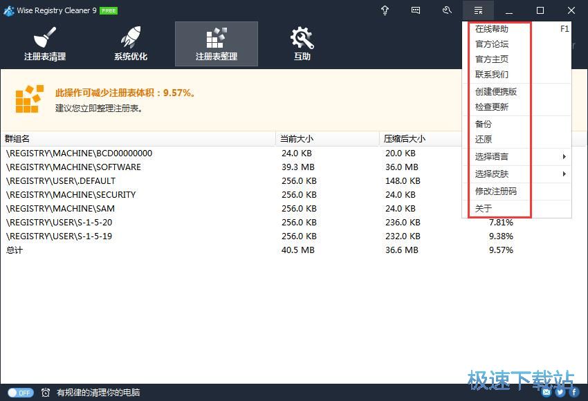Screen dimensions: 588x401
Task: Open the 注册表清理 registry cleaner tab
Action: (x=45, y=44)
